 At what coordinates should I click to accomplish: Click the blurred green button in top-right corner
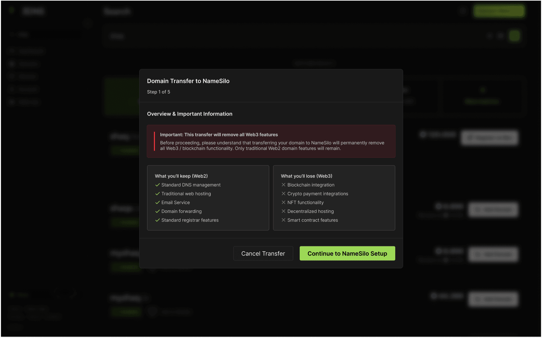pyautogui.click(x=499, y=11)
